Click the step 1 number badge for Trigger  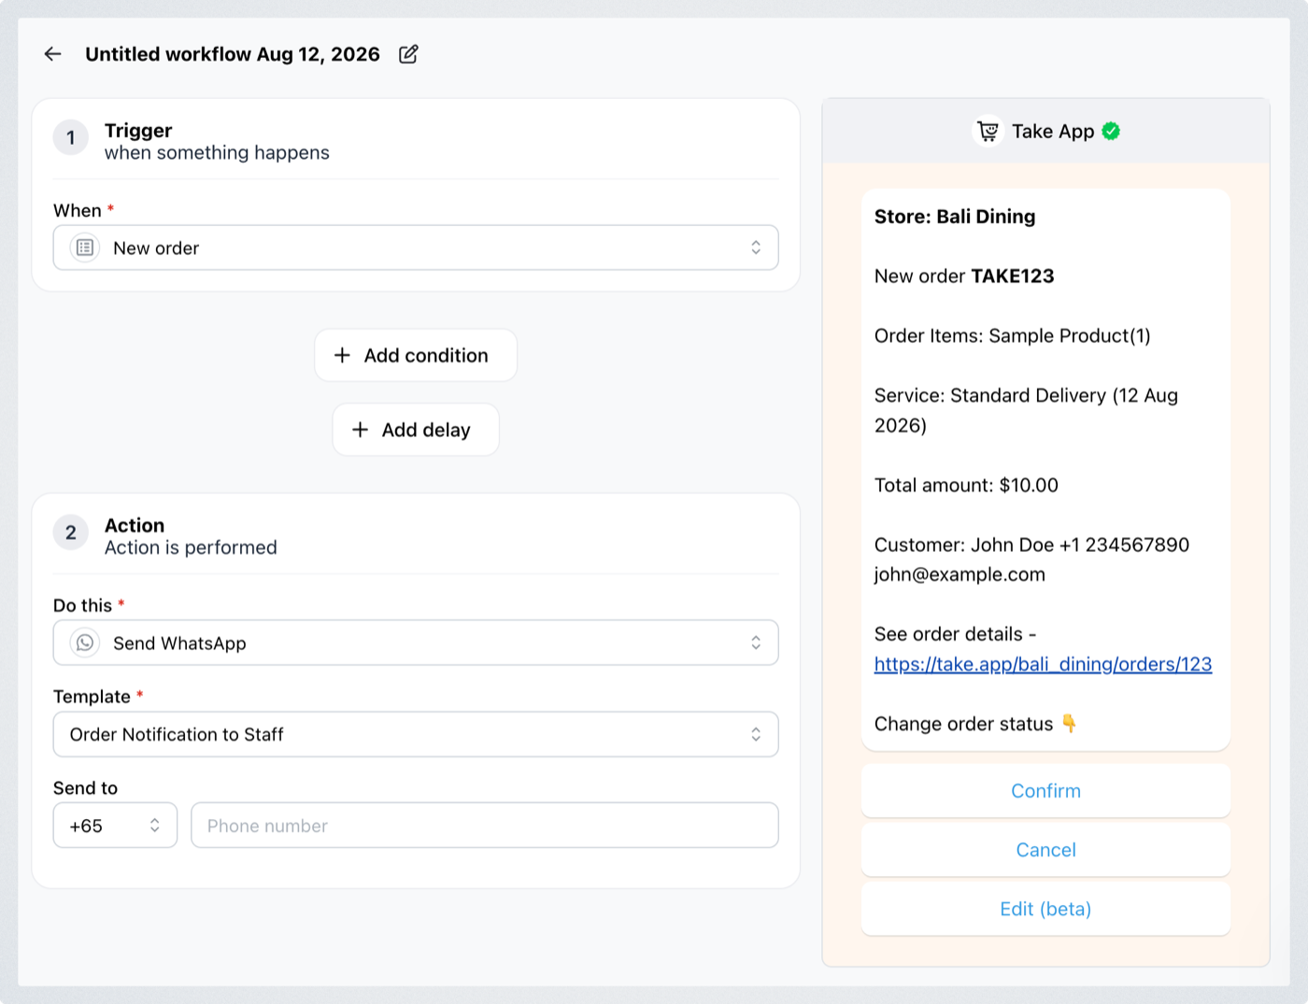point(71,137)
